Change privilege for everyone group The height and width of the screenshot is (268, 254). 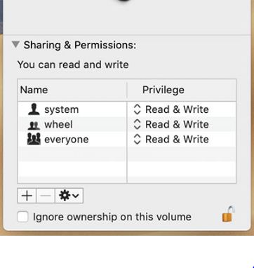coord(171,139)
